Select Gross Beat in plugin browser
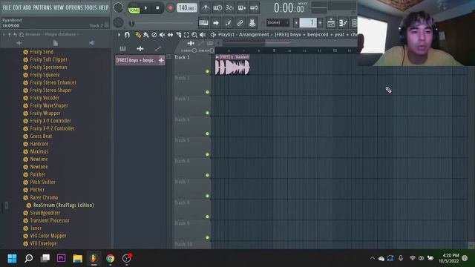 [42, 136]
